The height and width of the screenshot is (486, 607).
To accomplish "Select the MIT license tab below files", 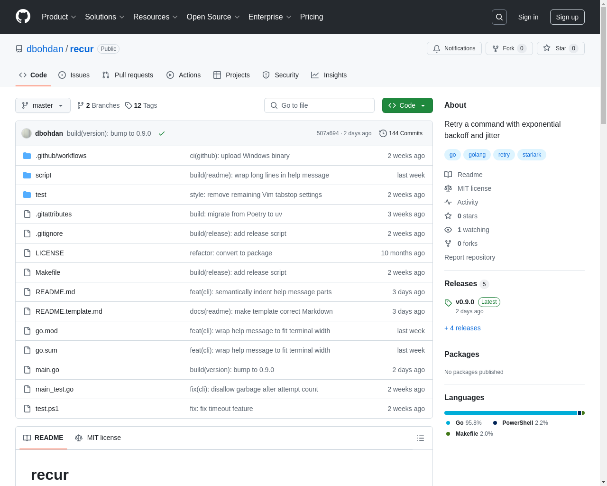I will coord(98,438).
